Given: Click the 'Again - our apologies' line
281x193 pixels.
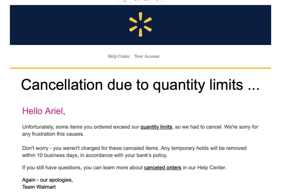Looking at the screenshot, I should 48,180.
